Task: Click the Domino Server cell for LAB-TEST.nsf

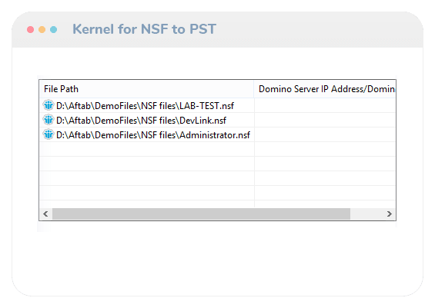Action: (x=325, y=106)
